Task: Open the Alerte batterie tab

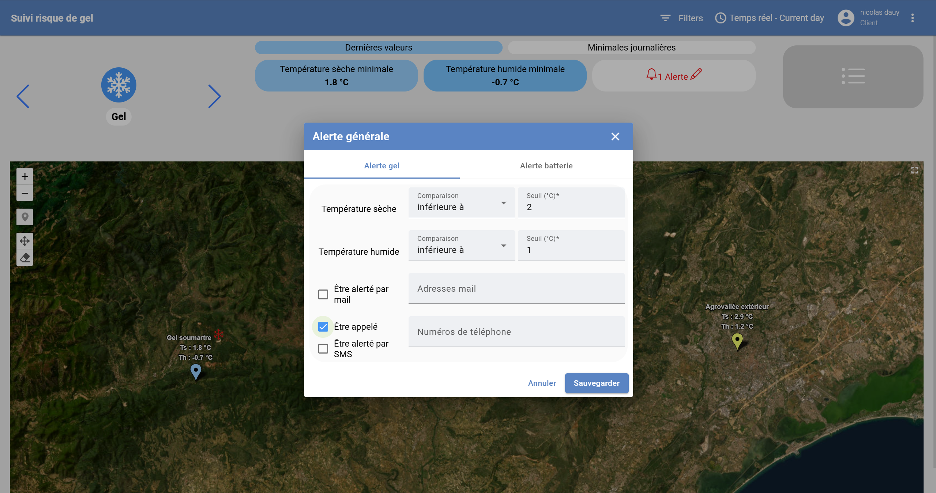Action: pyautogui.click(x=546, y=165)
